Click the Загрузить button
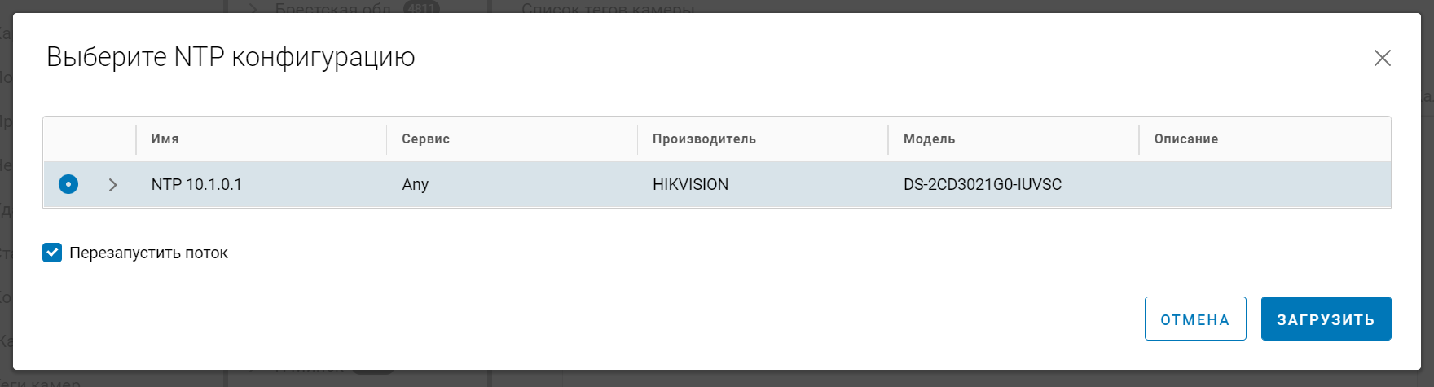The height and width of the screenshot is (387, 1434). tap(1326, 319)
